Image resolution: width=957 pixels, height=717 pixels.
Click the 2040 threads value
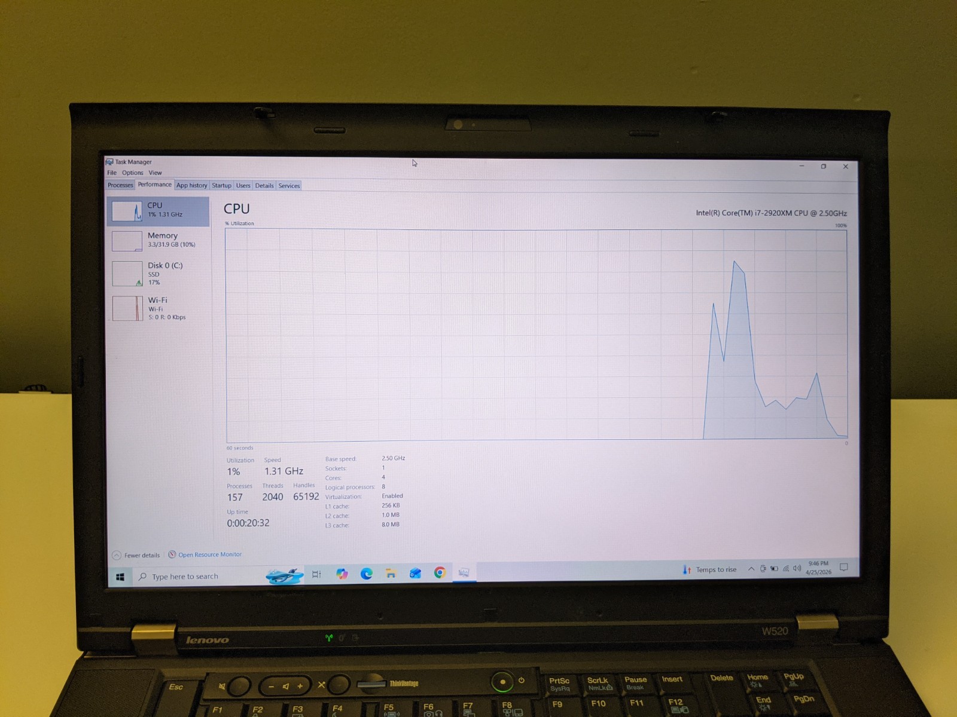pos(273,497)
